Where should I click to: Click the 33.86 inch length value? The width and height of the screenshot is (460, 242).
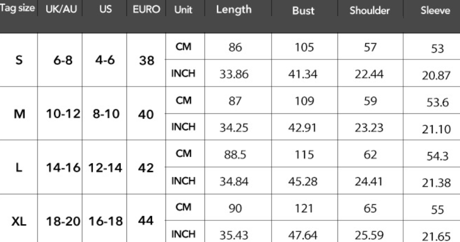233,75
